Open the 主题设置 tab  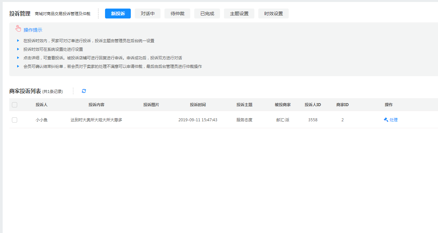pos(239,14)
